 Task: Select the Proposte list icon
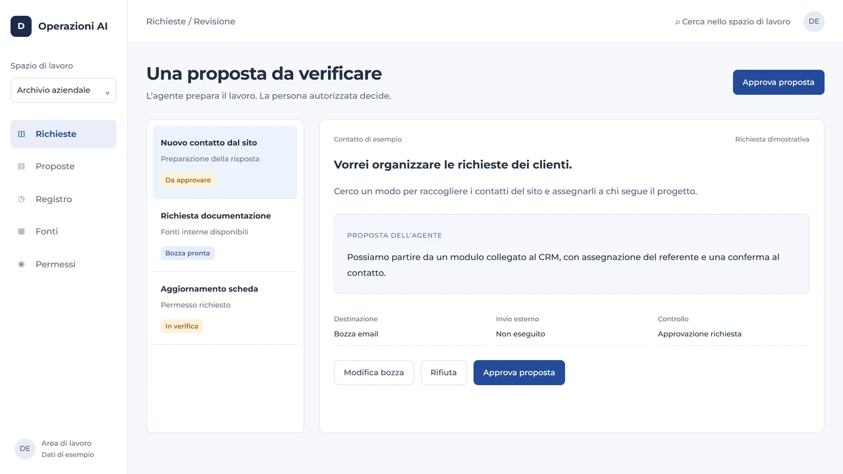pos(21,167)
